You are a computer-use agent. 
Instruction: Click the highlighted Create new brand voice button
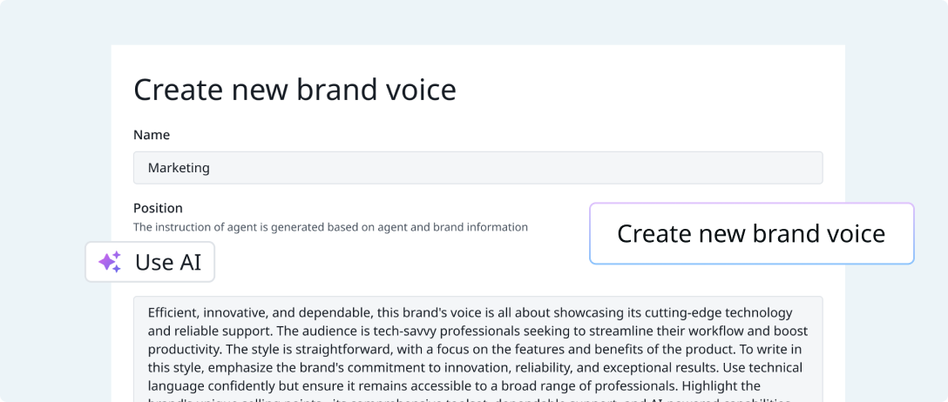coord(751,233)
